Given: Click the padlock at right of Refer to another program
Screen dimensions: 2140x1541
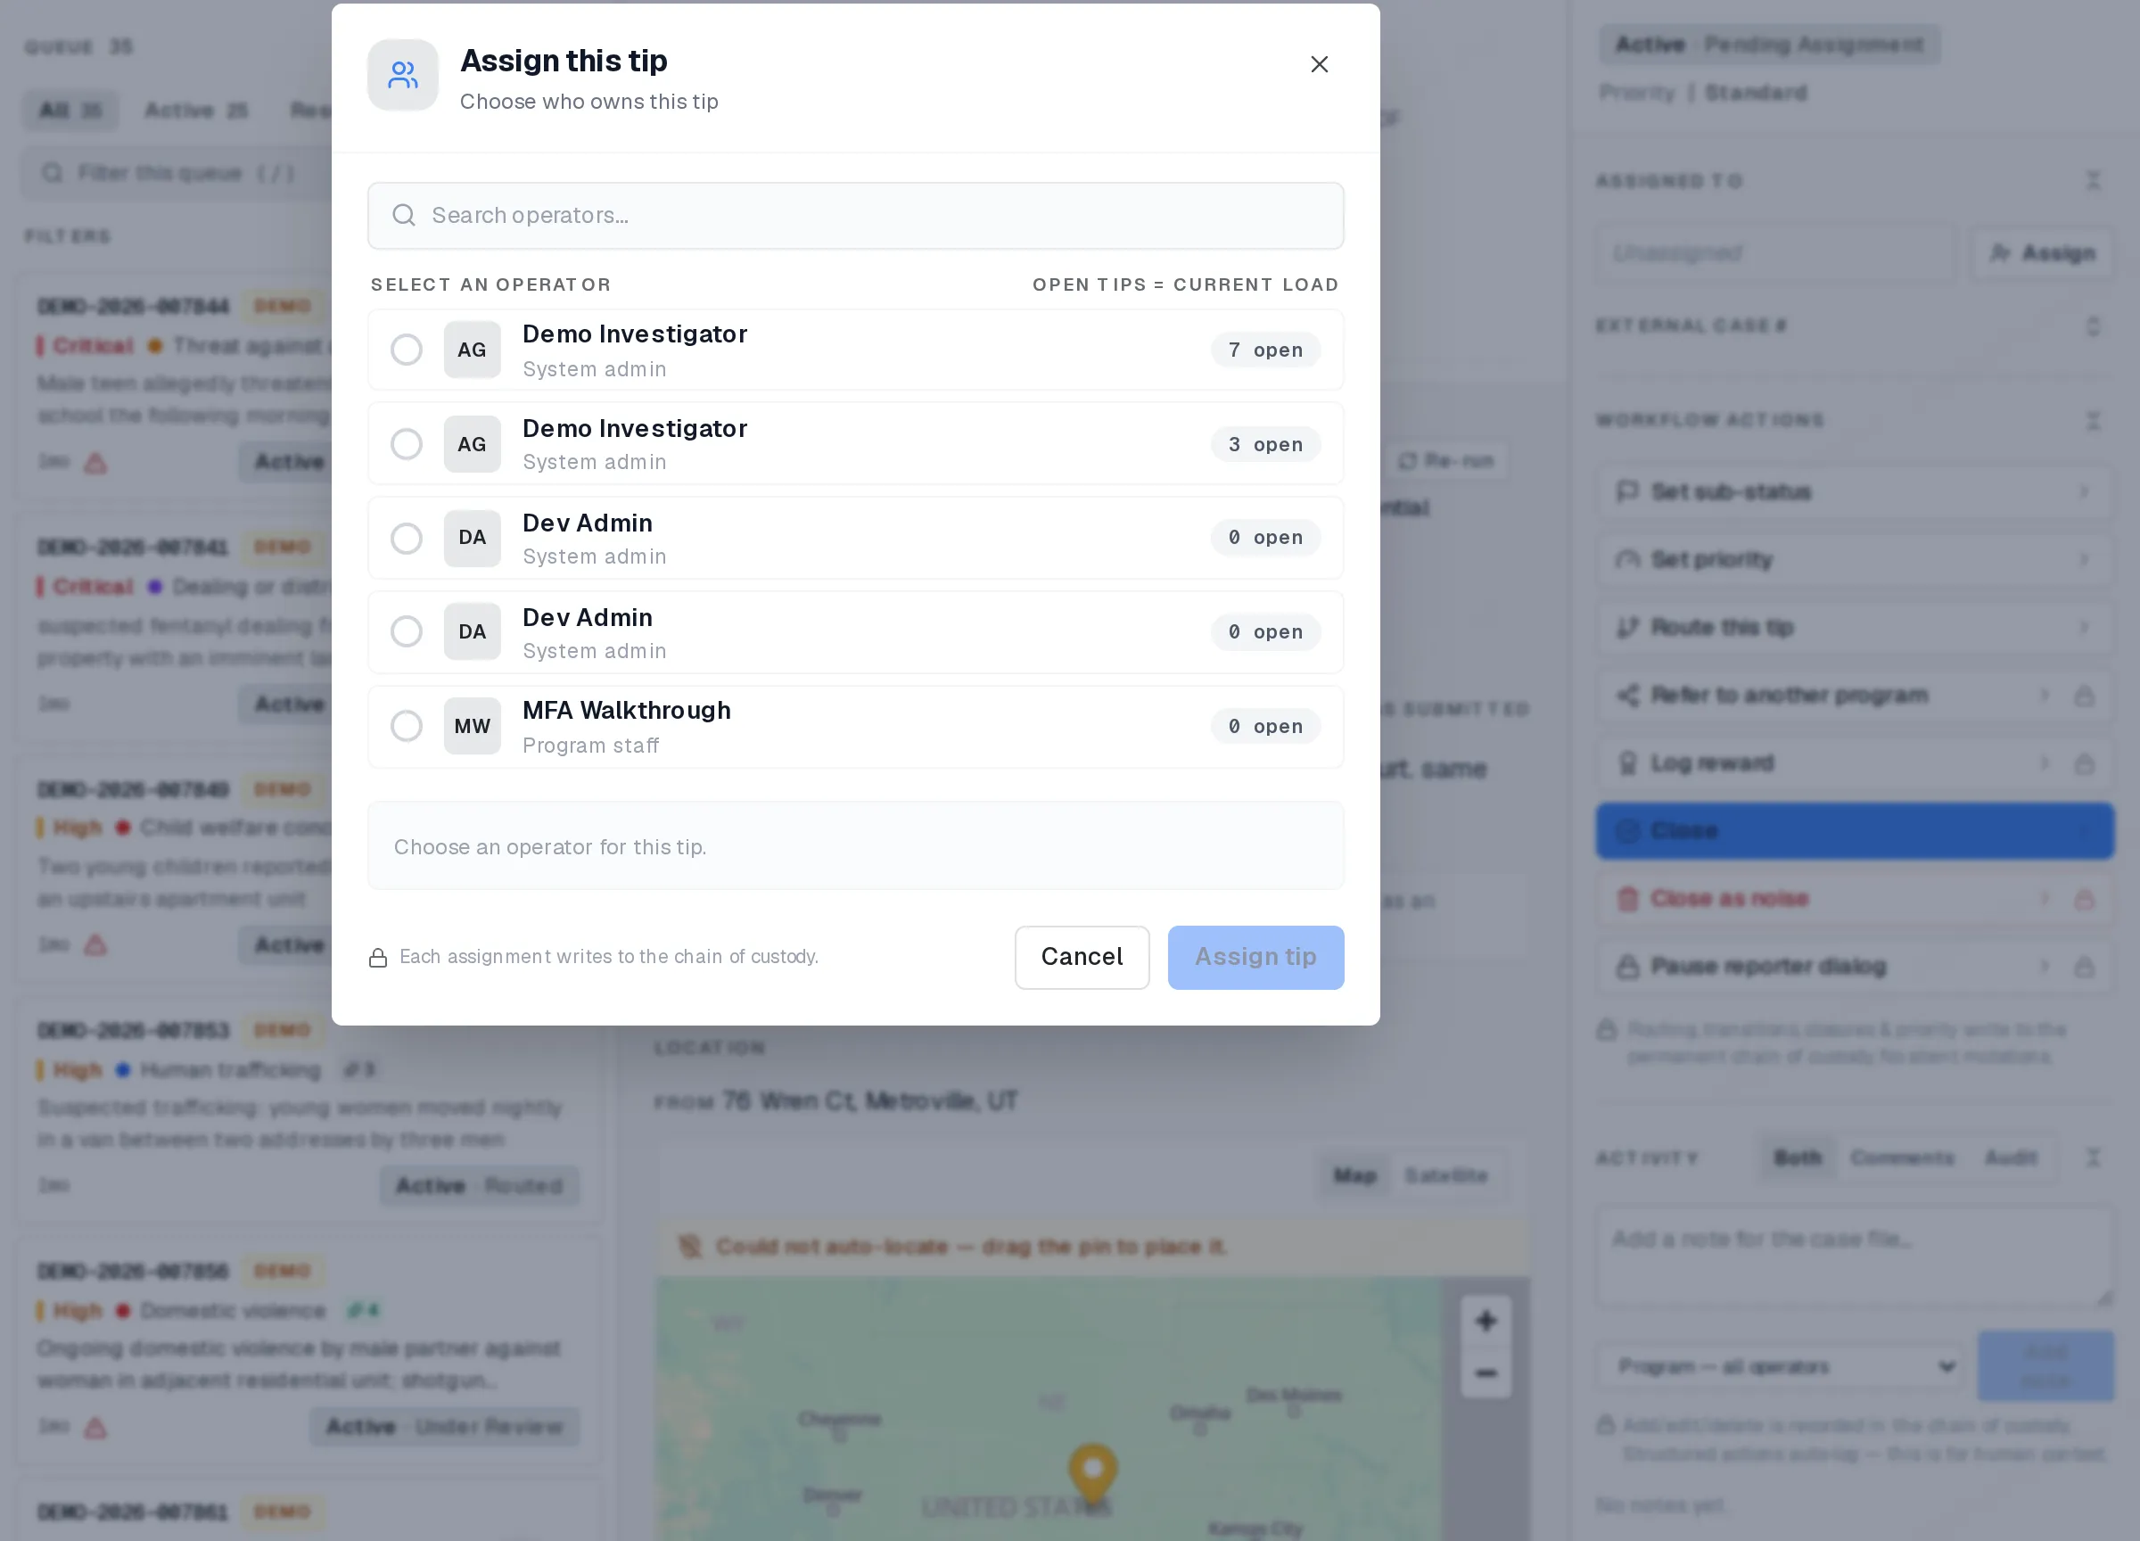Looking at the screenshot, I should tap(2085, 696).
